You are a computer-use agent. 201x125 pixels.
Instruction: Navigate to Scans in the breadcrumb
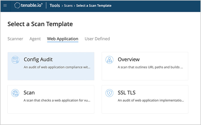(68, 6)
